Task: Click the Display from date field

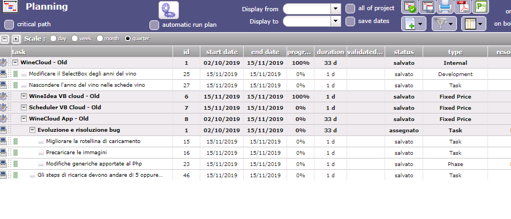Action: tap(307, 9)
